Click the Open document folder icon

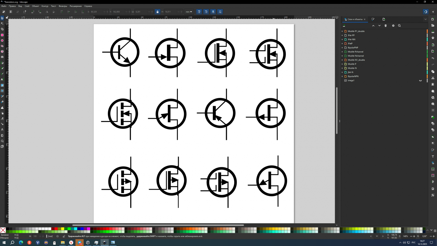point(433,26)
